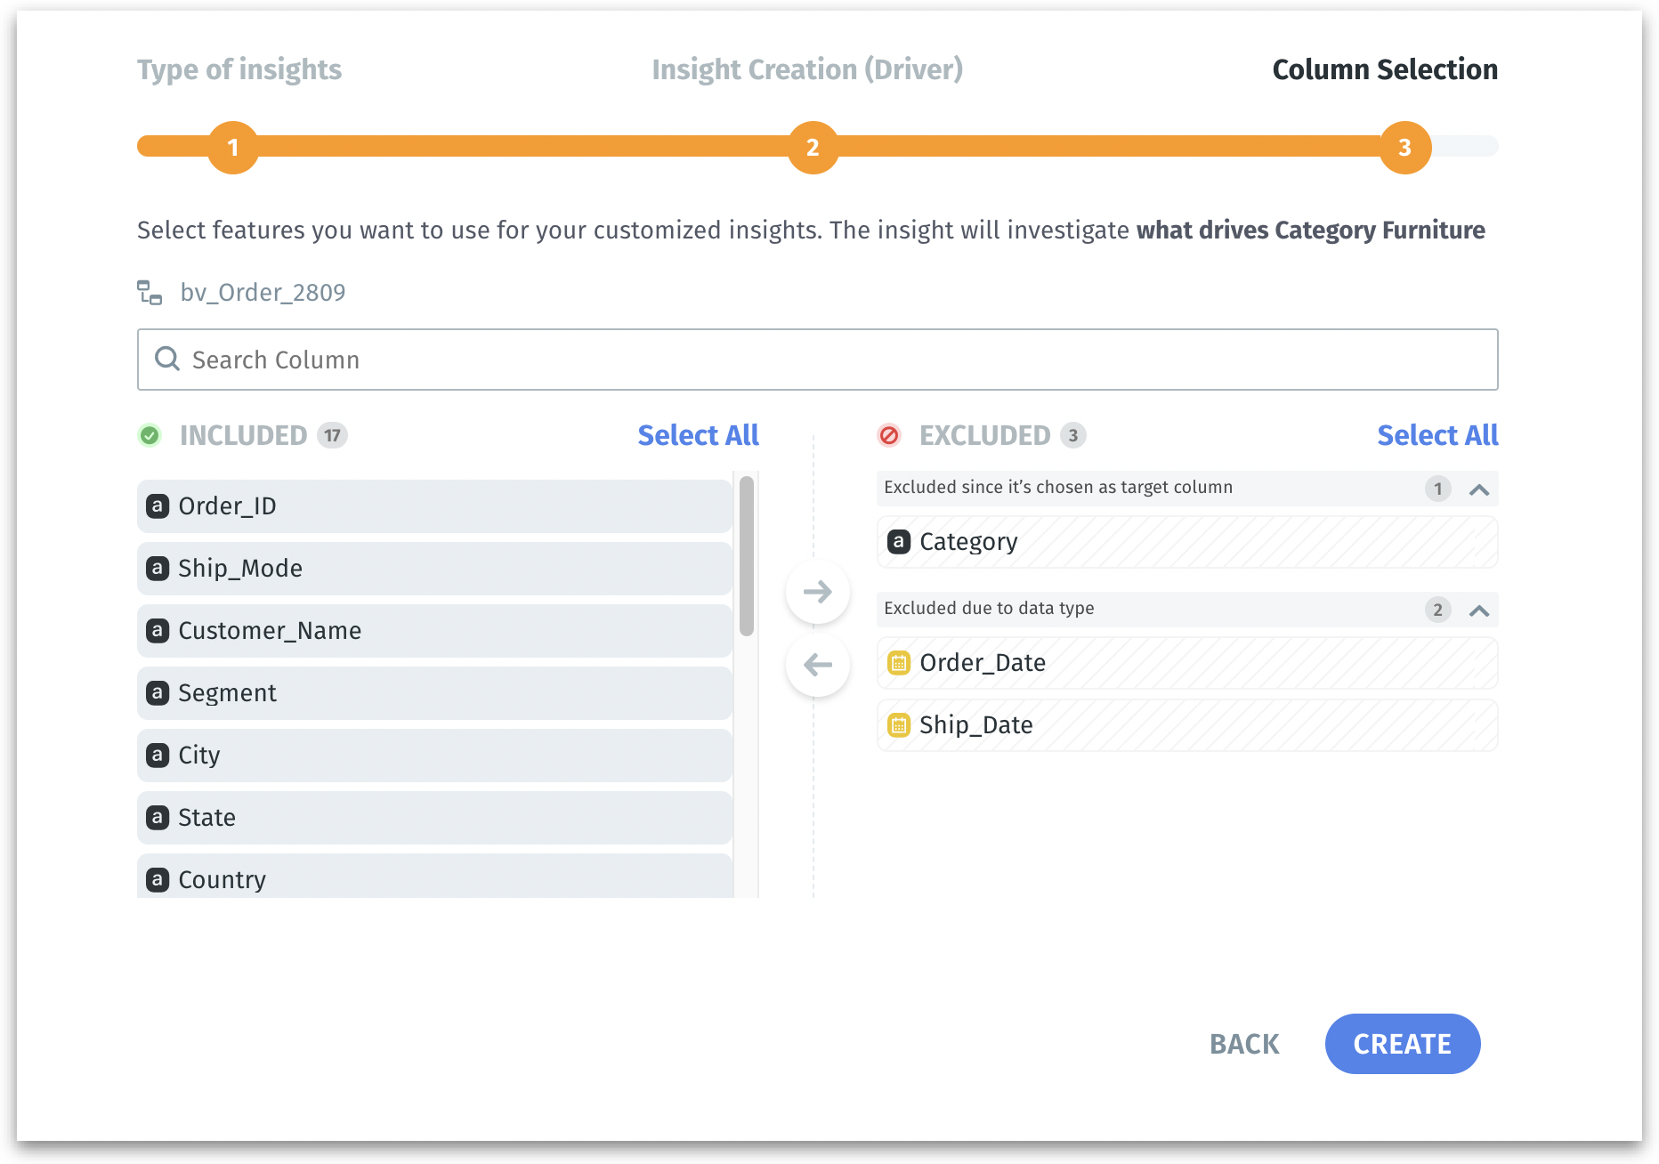Click the search magnifier icon
1659x1164 pixels.
coord(167,359)
